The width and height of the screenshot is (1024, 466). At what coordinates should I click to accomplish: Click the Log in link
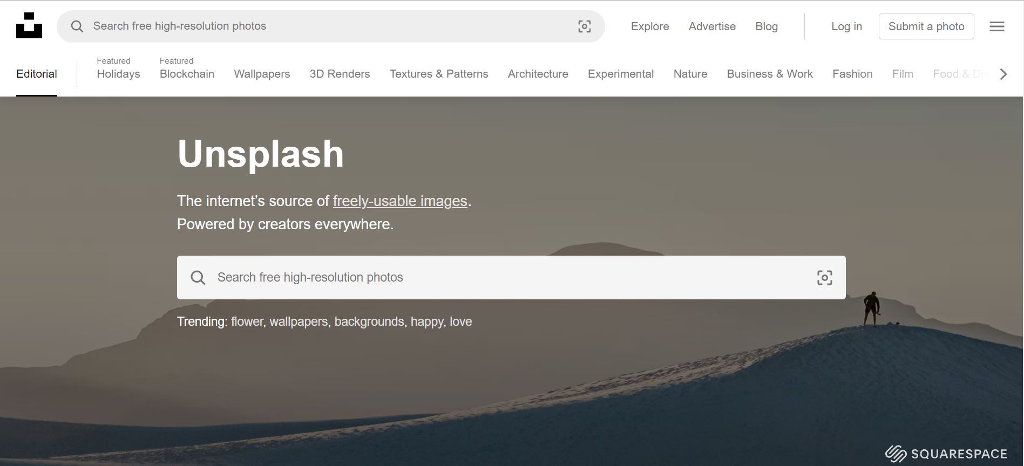pyautogui.click(x=846, y=26)
